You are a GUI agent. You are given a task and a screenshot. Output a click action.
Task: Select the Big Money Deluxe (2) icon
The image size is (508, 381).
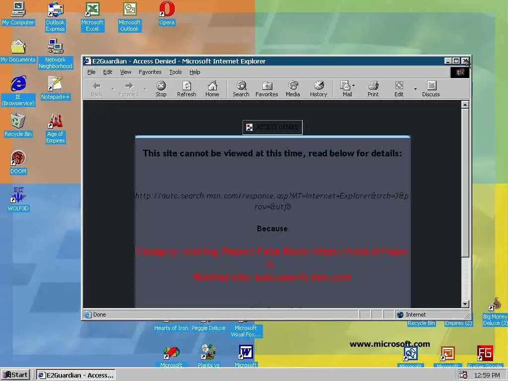click(x=495, y=312)
